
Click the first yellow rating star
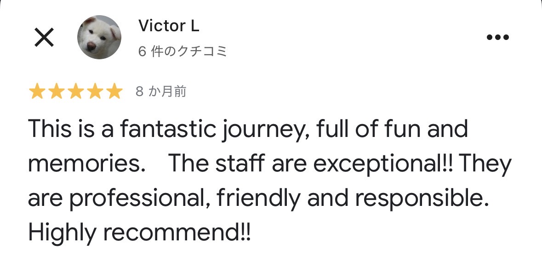[37, 92]
